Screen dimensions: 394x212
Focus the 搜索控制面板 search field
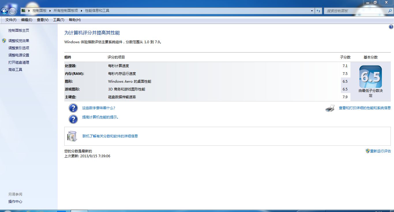[355, 11]
